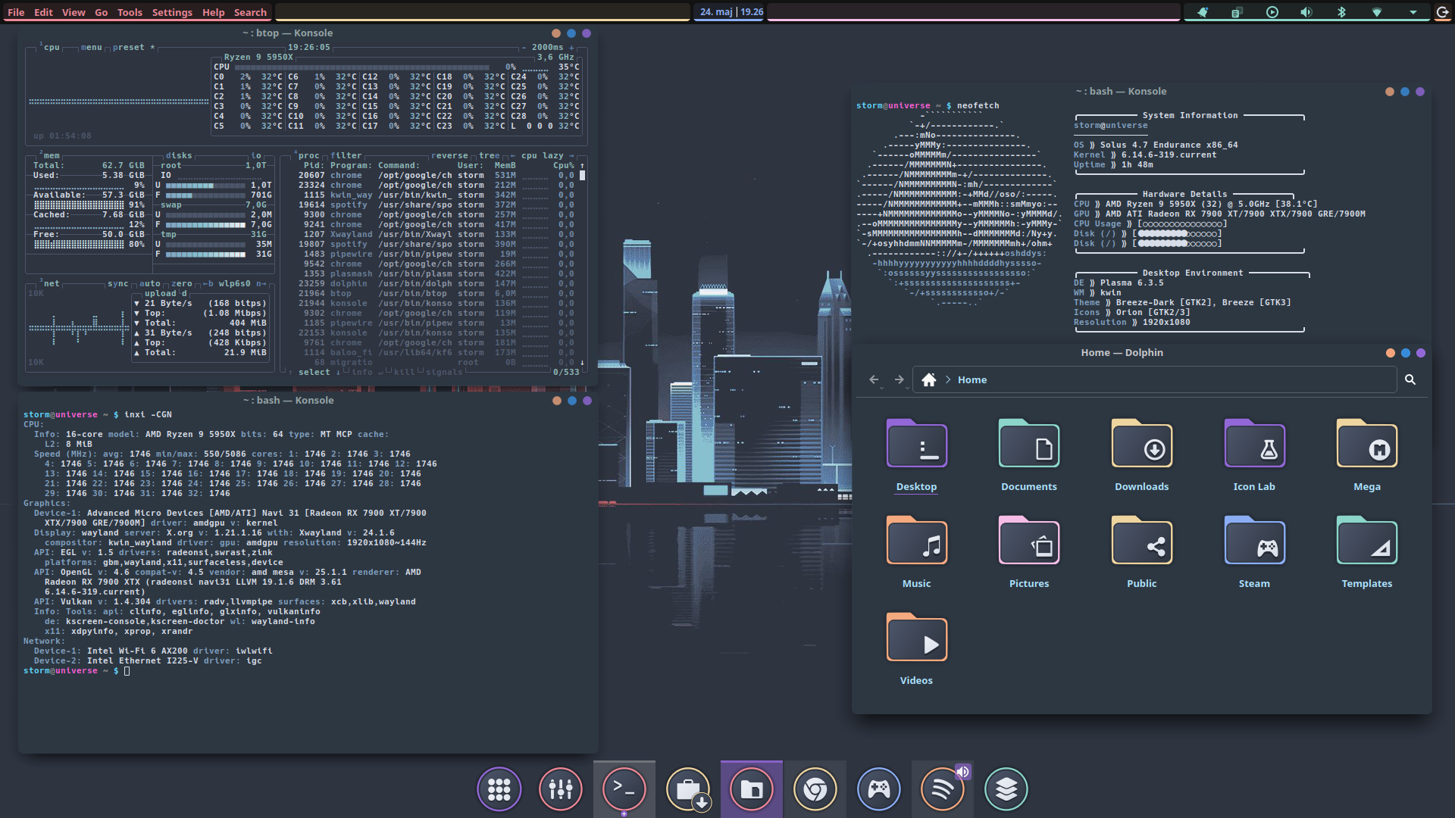Open the application grid launcher

click(x=499, y=789)
